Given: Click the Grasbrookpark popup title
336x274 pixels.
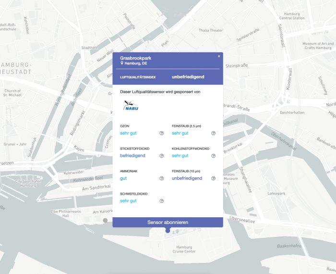Looking at the screenshot, I should [135, 58].
